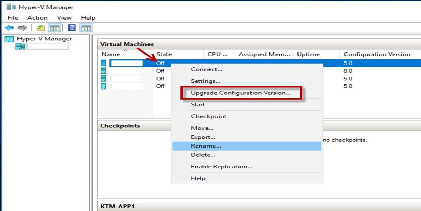Toggle the Show/Hide Console Tree icon

click(x=55, y=28)
